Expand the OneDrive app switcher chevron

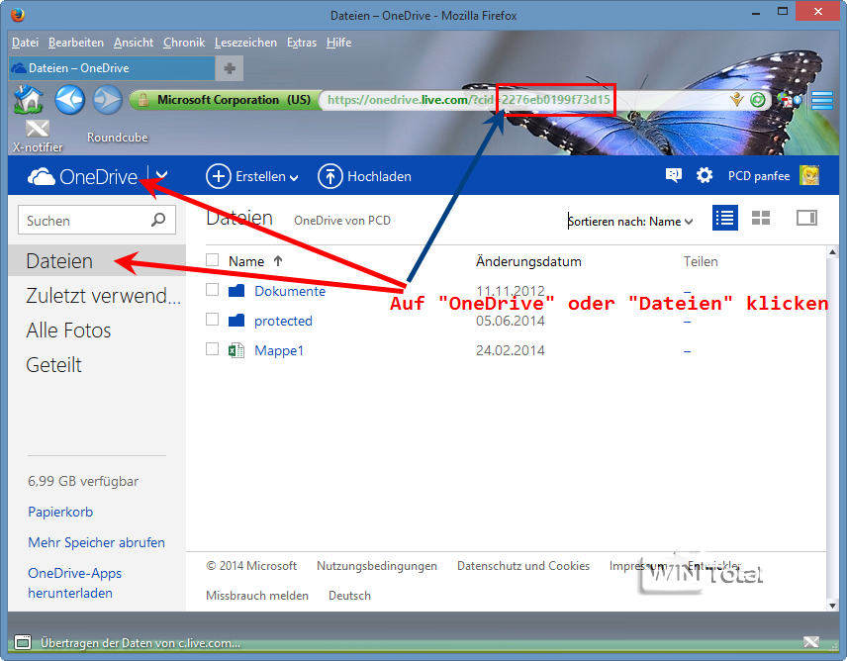[x=161, y=175]
